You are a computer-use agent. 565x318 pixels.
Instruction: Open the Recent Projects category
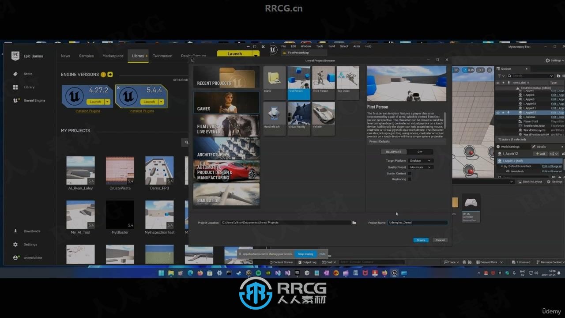[x=226, y=77]
